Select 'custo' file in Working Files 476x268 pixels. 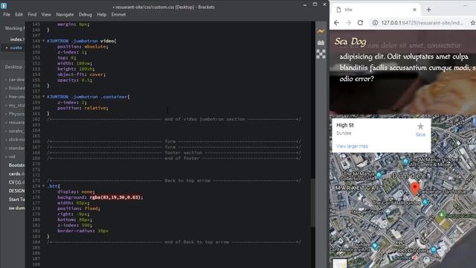tap(16, 48)
